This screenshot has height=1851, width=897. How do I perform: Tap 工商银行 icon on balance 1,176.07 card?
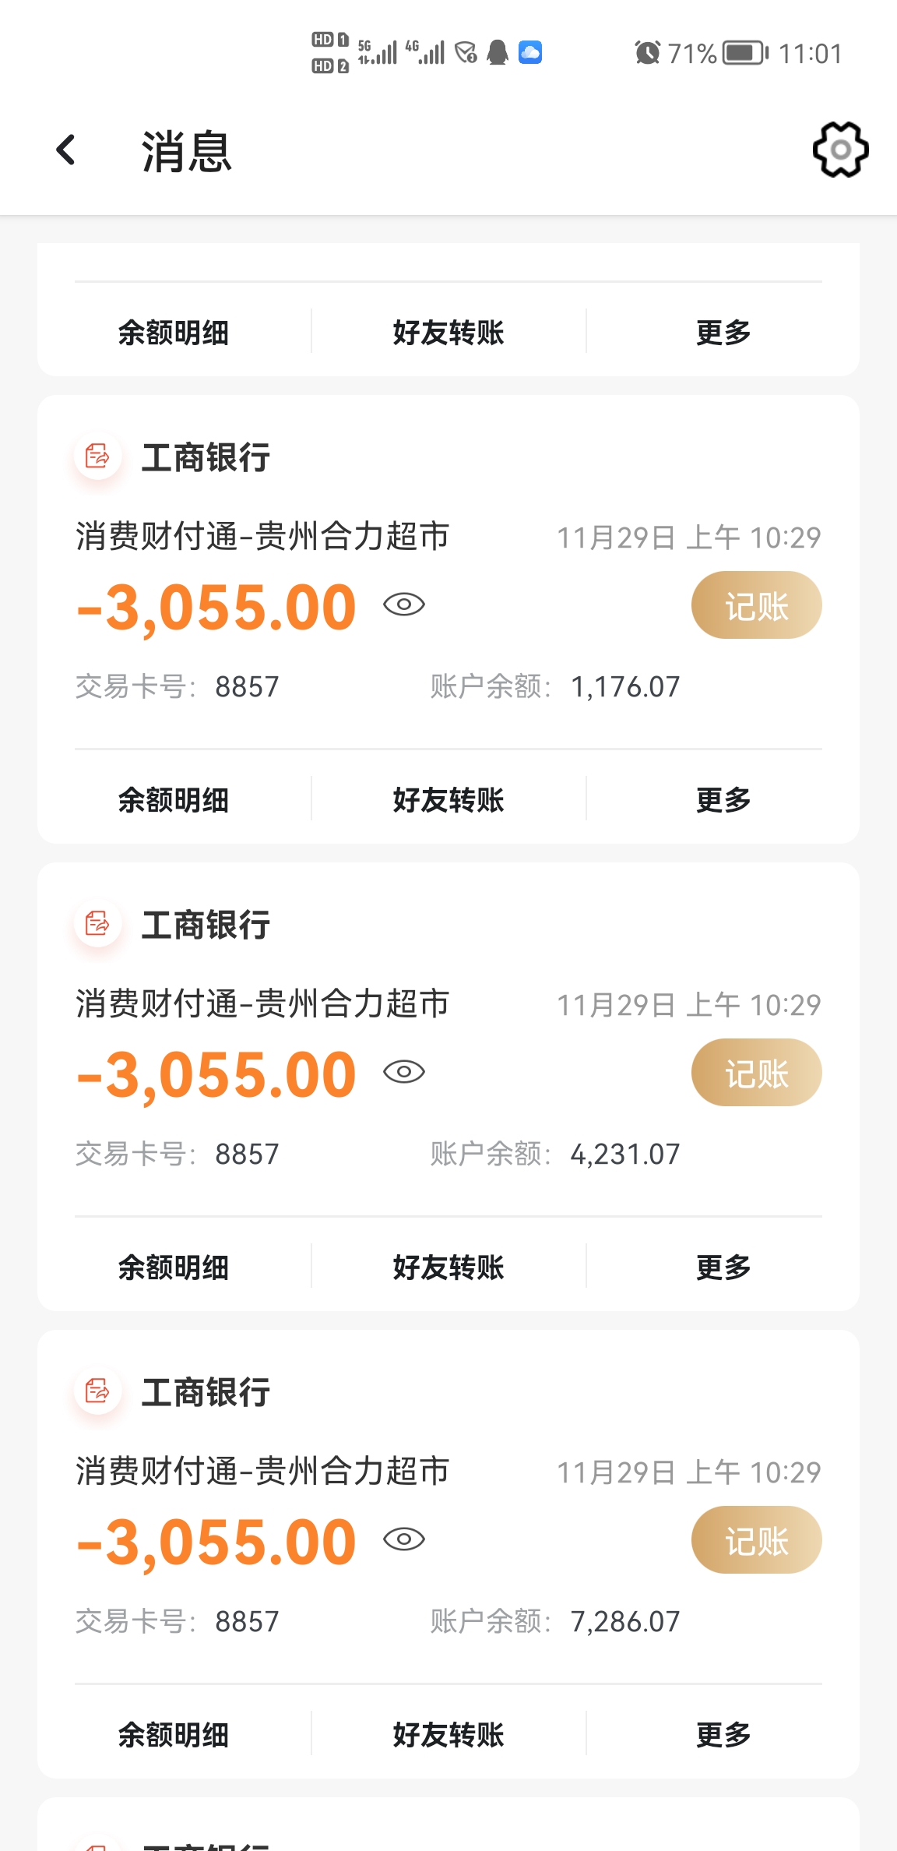pyautogui.click(x=98, y=457)
